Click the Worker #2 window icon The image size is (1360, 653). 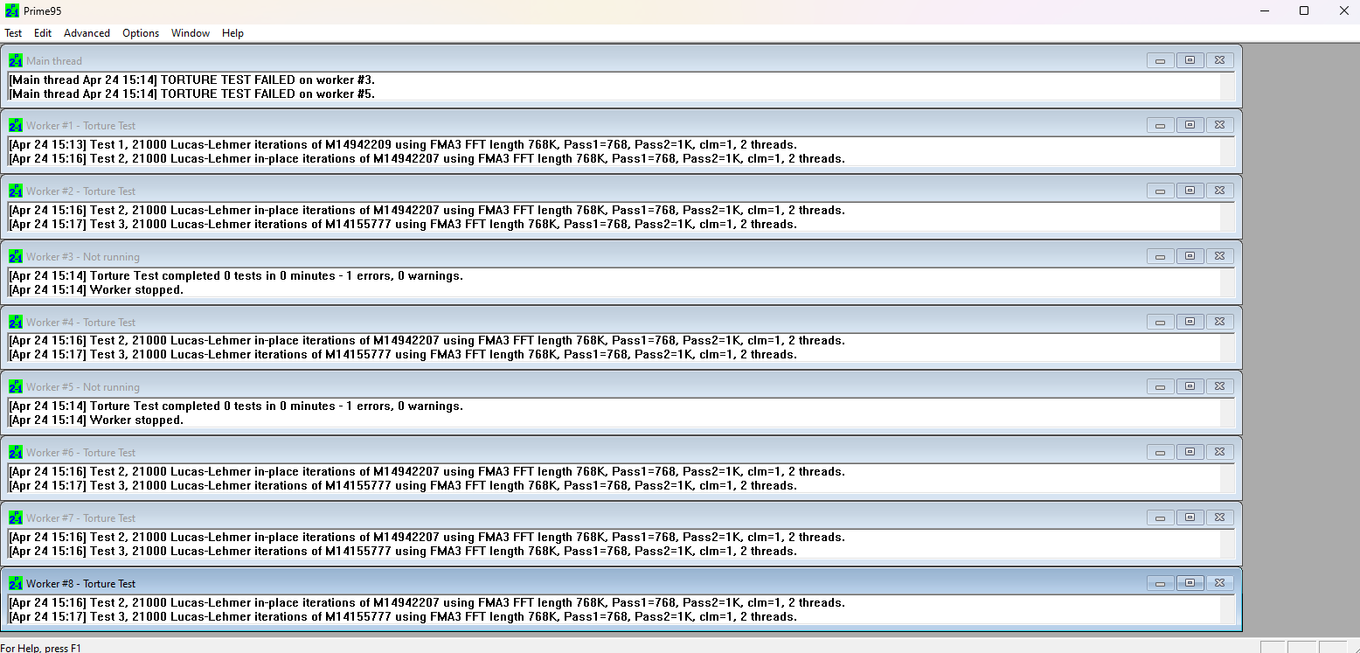[x=16, y=191]
